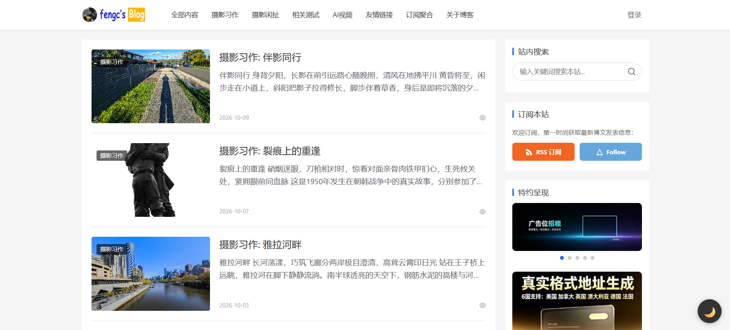Click the 登录 login link
The width and height of the screenshot is (730, 330).
634,15
